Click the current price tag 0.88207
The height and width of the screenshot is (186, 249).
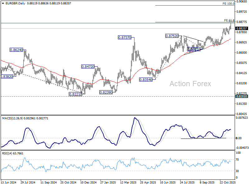pyautogui.click(x=242, y=29)
